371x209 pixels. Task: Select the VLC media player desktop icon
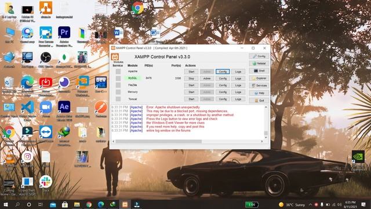[9, 157]
